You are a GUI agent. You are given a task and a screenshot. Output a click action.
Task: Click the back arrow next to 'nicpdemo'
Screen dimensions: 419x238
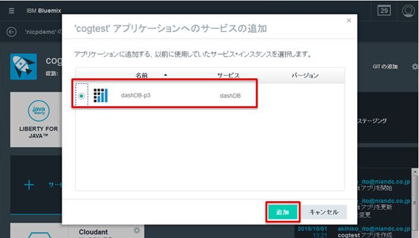click(x=11, y=32)
